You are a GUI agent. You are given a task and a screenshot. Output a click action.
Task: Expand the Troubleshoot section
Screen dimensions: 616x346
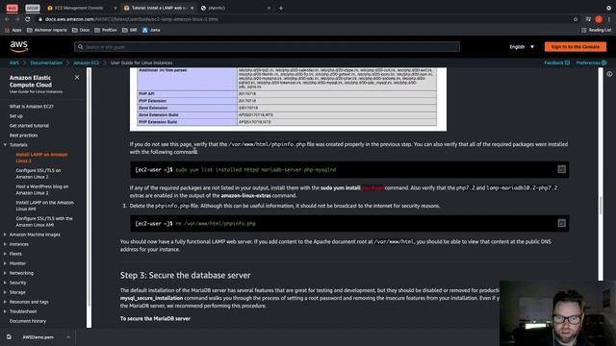click(5, 311)
